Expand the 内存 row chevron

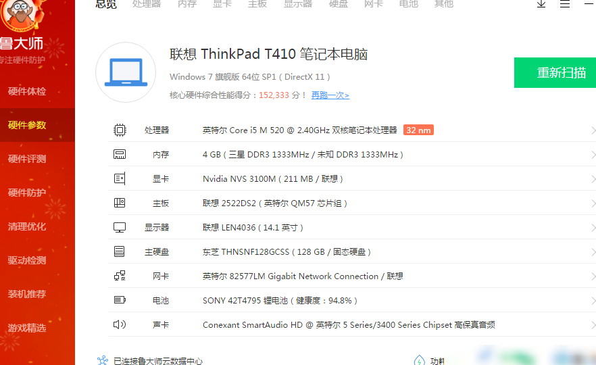593,155
